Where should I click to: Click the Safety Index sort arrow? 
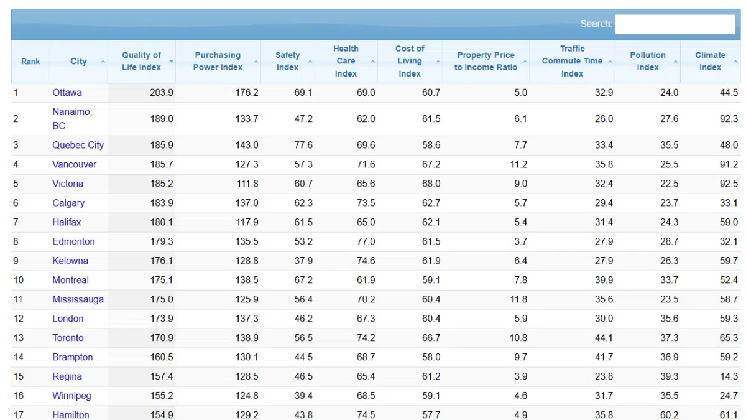[x=310, y=62]
